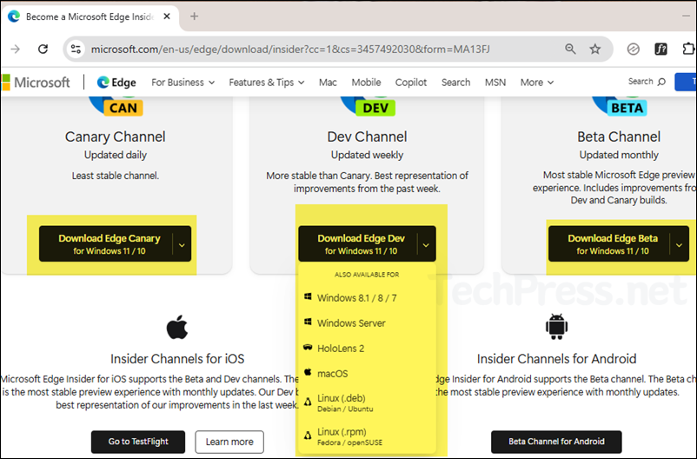
Task: Open the Mac page from the header
Action: click(328, 83)
